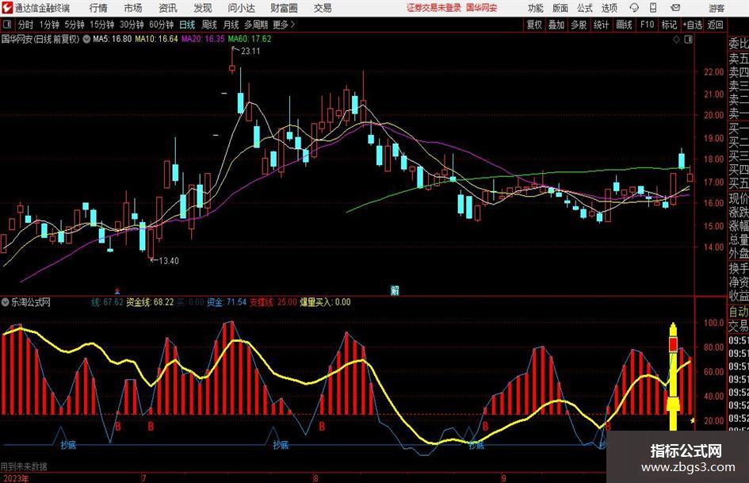Click the MA60: 17.62 indicator value
This screenshot has width=749, height=483.
[250, 39]
